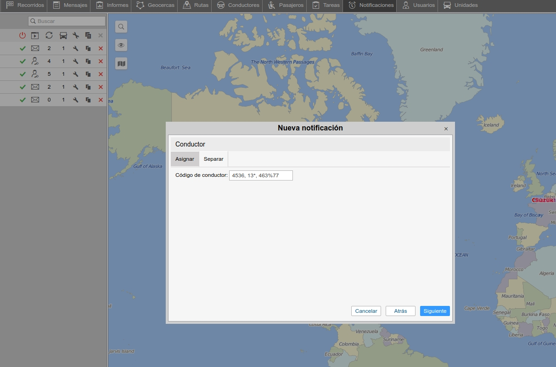556x367 pixels.
Task: Open the map layers selector icon
Action: (x=121, y=63)
